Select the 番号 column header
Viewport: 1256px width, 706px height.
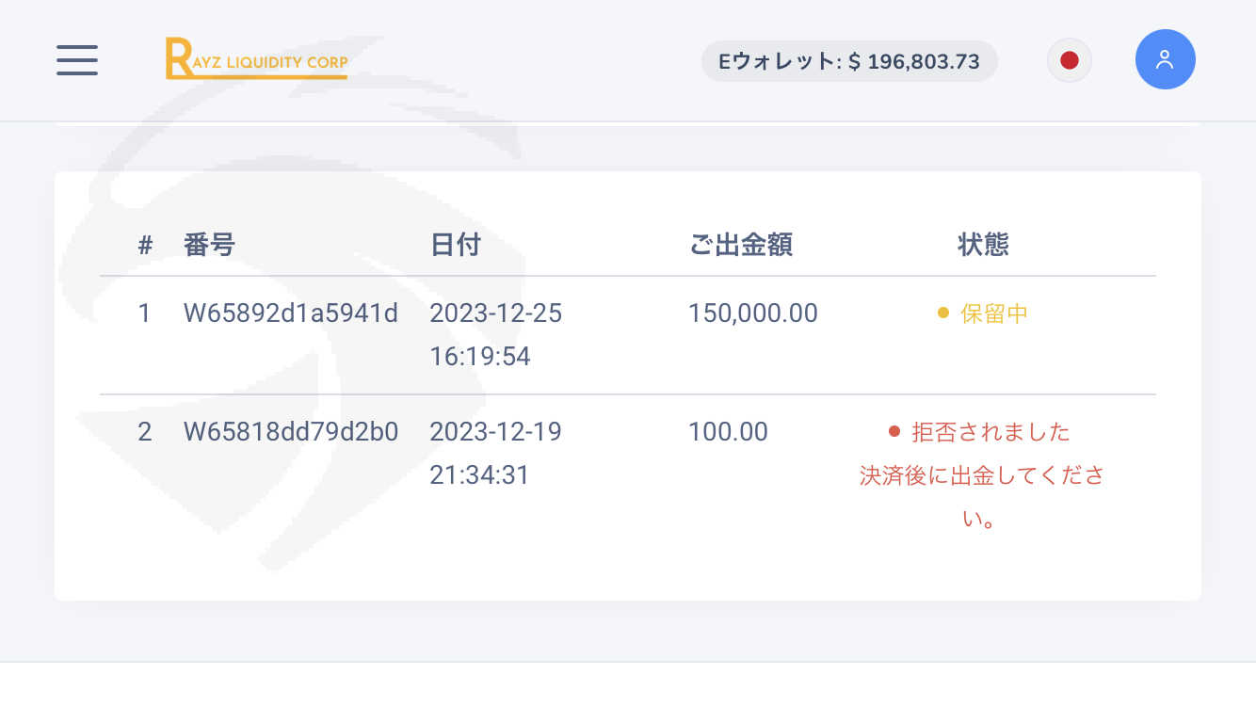point(209,245)
